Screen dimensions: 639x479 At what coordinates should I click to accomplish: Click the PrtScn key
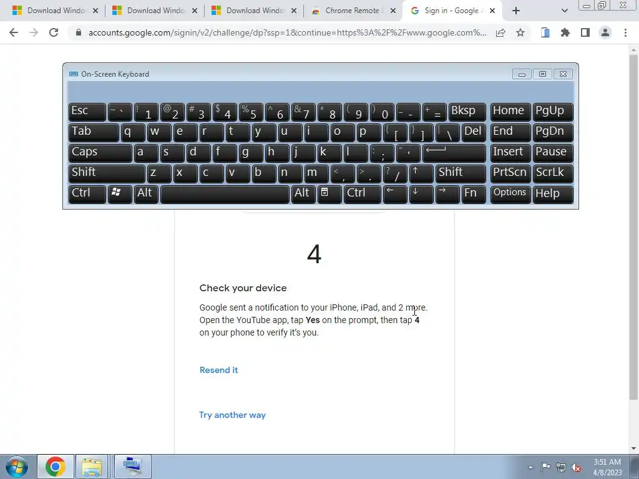click(x=510, y=173)
